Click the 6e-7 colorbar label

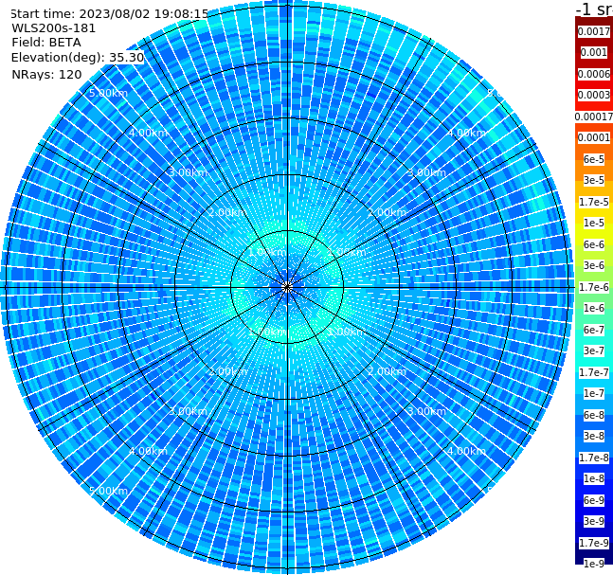(x=594, y=330)
